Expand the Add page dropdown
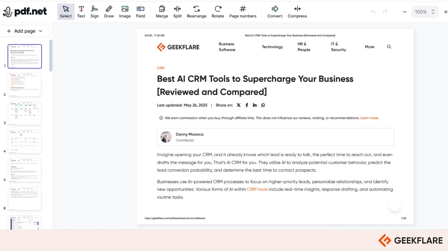Screen dimensions: 448x251 tap(25, 31)
